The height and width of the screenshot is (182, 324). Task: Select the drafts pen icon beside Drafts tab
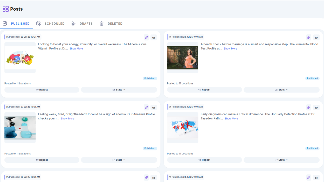(73, 24)
